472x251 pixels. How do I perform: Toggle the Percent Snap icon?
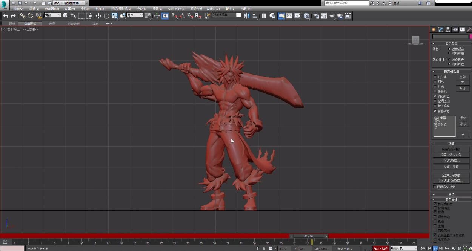click(x=190, y=16)
